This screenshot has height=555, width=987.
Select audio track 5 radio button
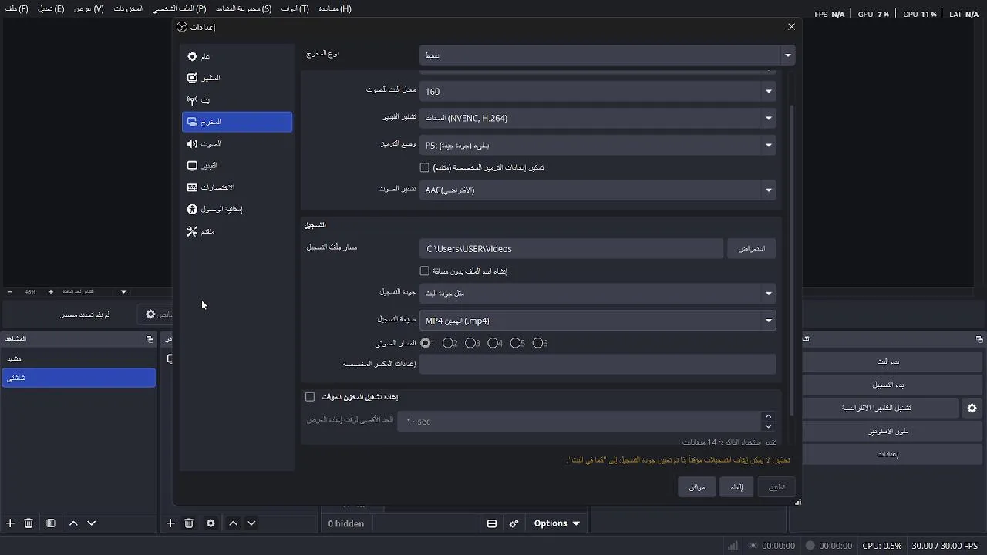point(514,343)
